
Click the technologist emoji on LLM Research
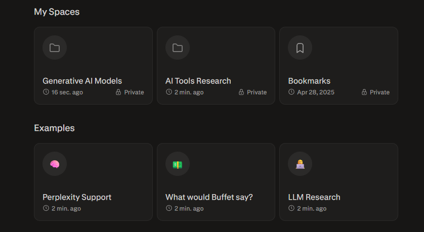pos(300,164)
